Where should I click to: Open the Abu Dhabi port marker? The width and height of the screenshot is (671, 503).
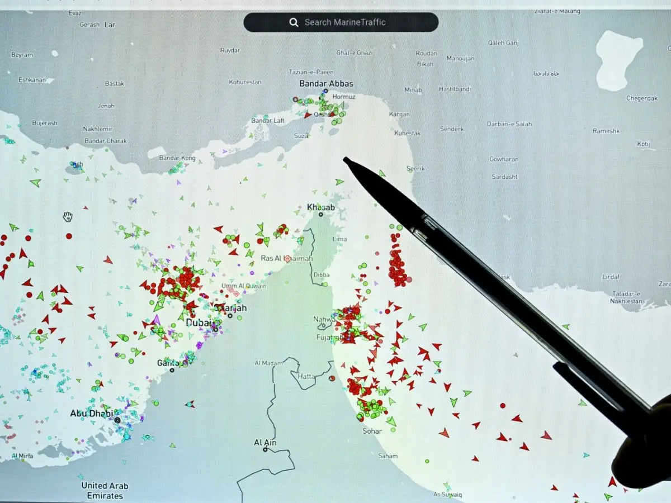117,420
